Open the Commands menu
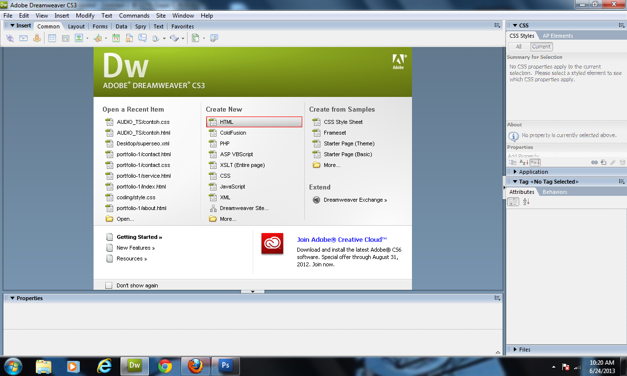The image size is (627, 376). (x=134, y=16)
